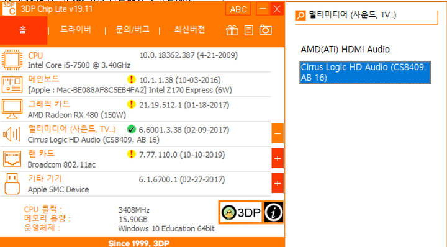The width and height of the screenshot is (447, 247).
Task: Click the 3DP Chip logo in the title bar
Action: (9, 8)
